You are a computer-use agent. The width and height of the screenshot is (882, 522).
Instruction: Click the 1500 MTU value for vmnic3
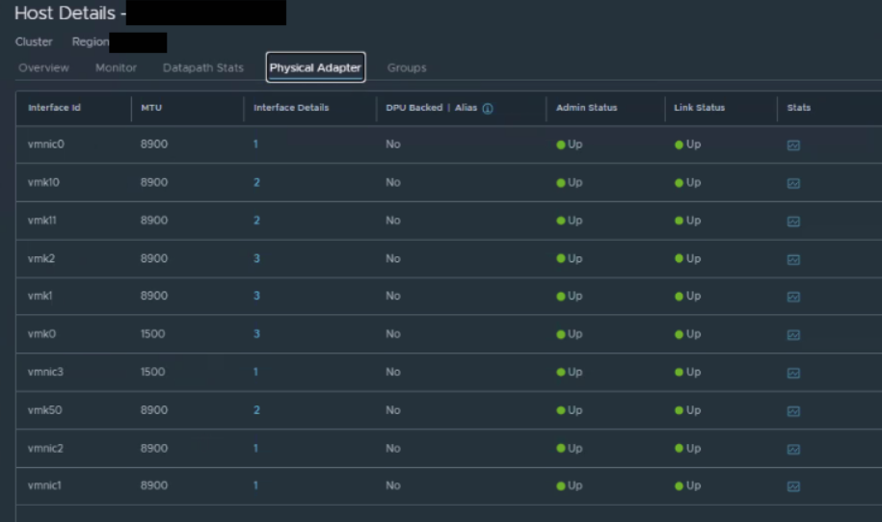[152, 372]
